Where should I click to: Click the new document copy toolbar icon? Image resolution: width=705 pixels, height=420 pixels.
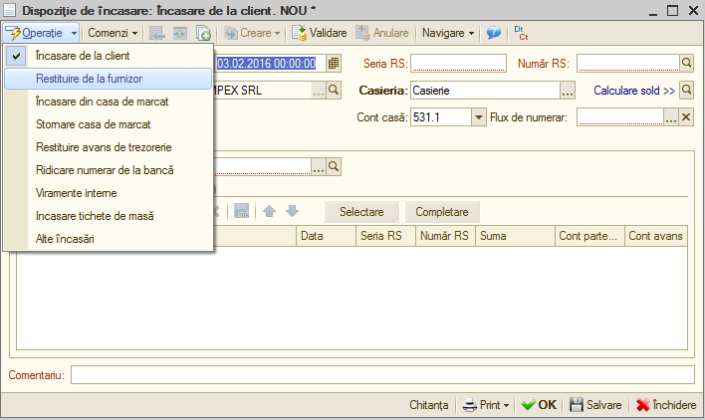[x=203, y=33]
